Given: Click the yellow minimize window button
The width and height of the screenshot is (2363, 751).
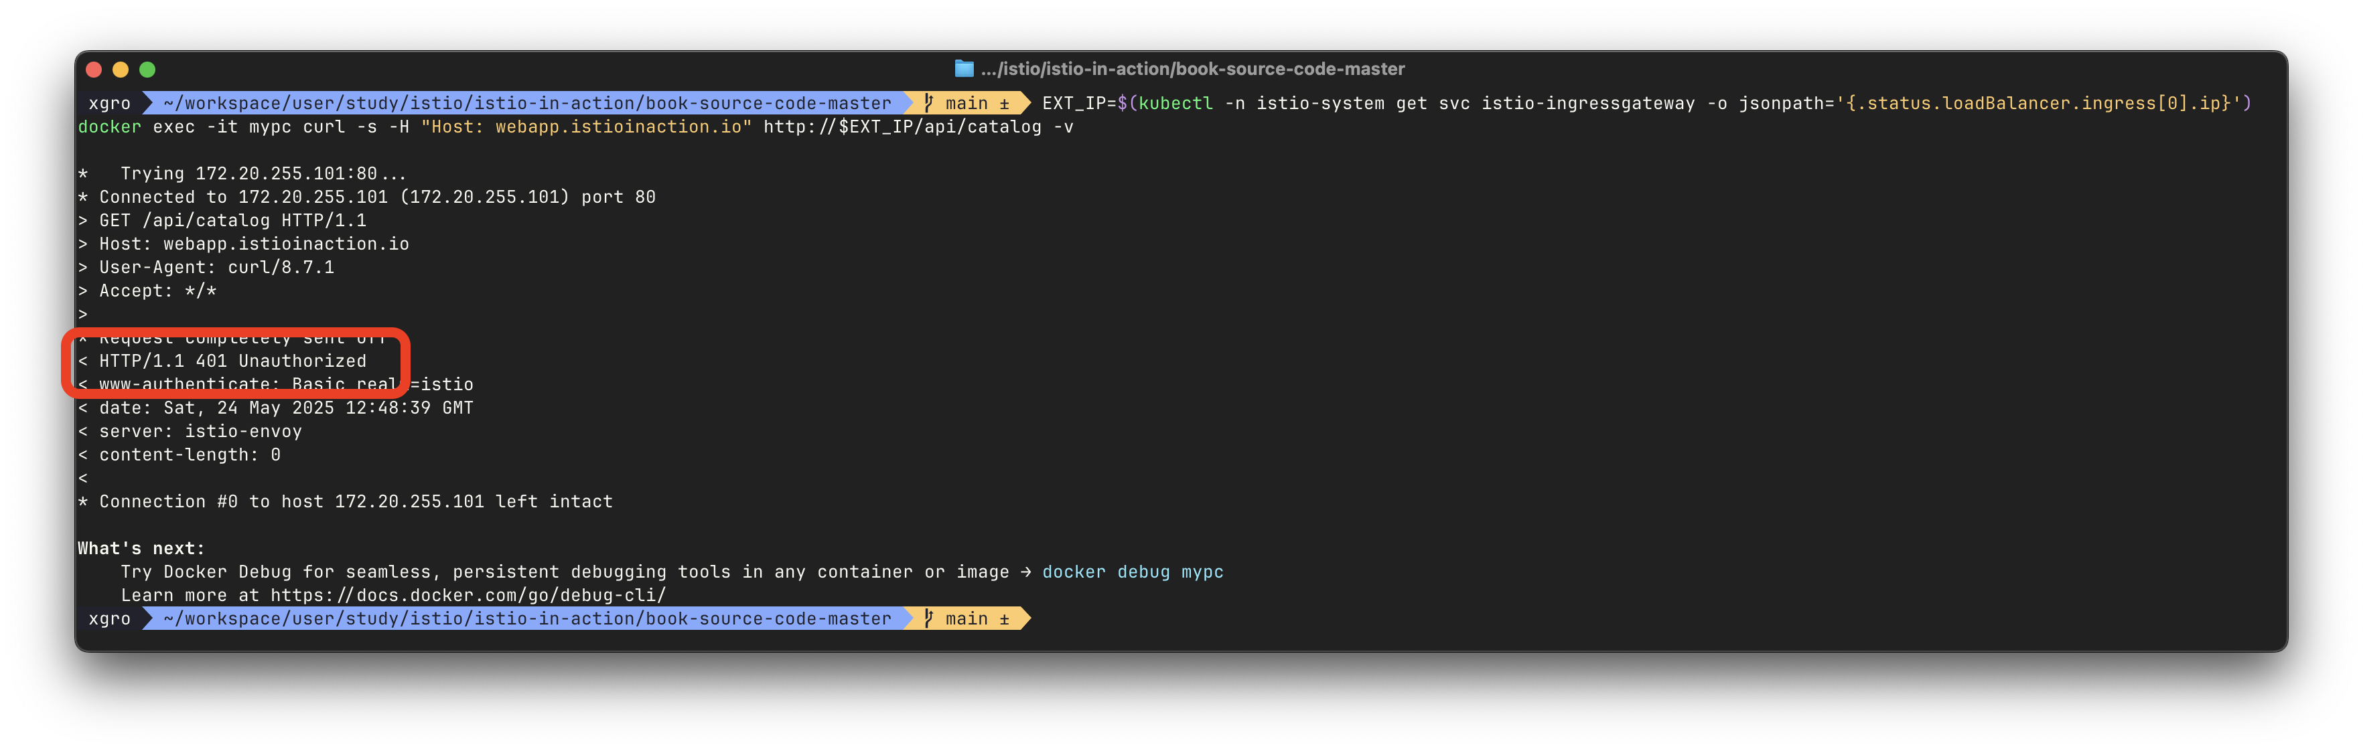Looking at the screenshot, I should coord(120,70).
